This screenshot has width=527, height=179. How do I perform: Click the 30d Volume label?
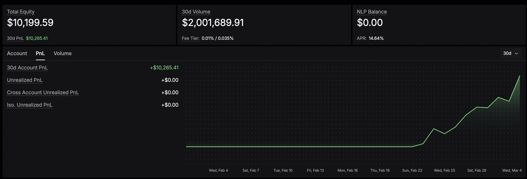[x=196, y=12]
